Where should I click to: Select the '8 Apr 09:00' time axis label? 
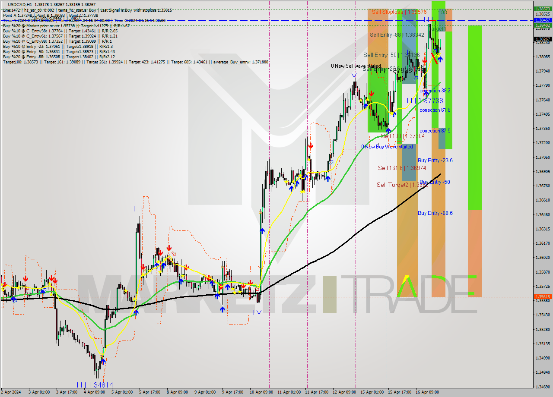pos(177,392)
